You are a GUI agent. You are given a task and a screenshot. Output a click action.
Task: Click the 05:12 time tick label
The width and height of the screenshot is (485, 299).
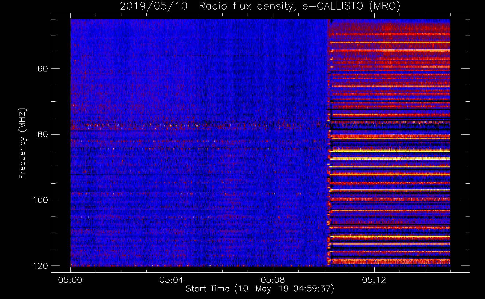(x=374, y=280)
